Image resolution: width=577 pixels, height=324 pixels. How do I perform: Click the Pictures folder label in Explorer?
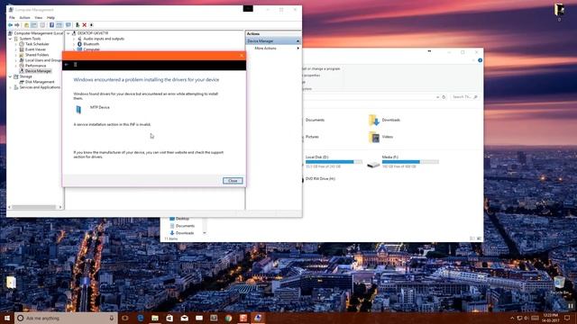[x=312, y=137]
